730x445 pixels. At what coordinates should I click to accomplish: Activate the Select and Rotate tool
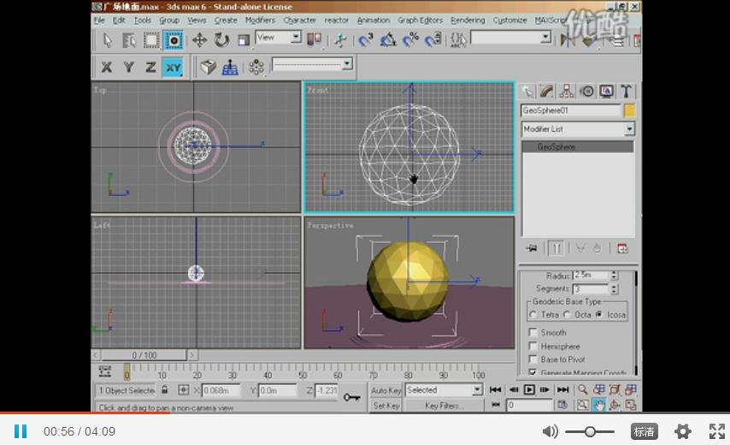(221, 40)
